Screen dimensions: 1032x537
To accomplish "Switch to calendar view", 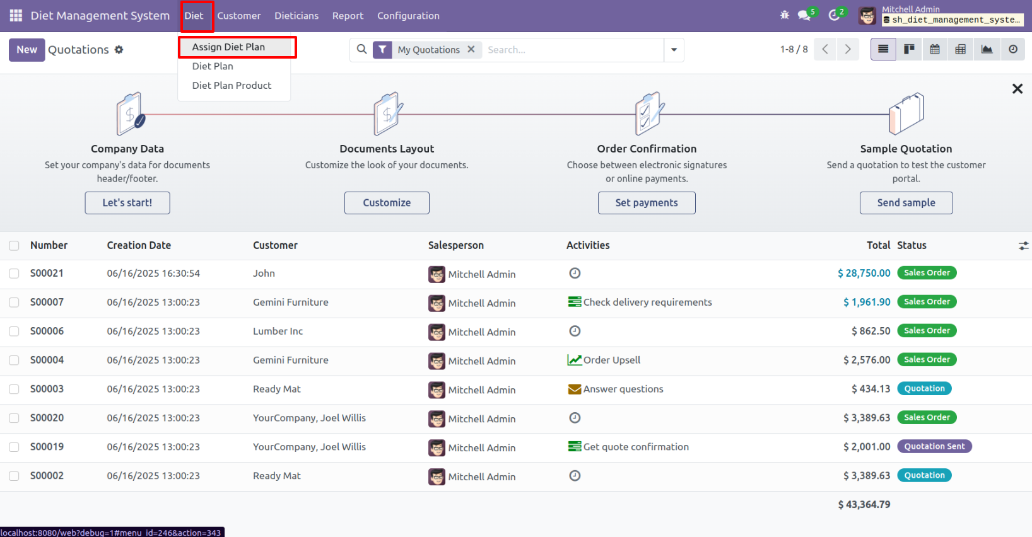I will tap(935, 49).
